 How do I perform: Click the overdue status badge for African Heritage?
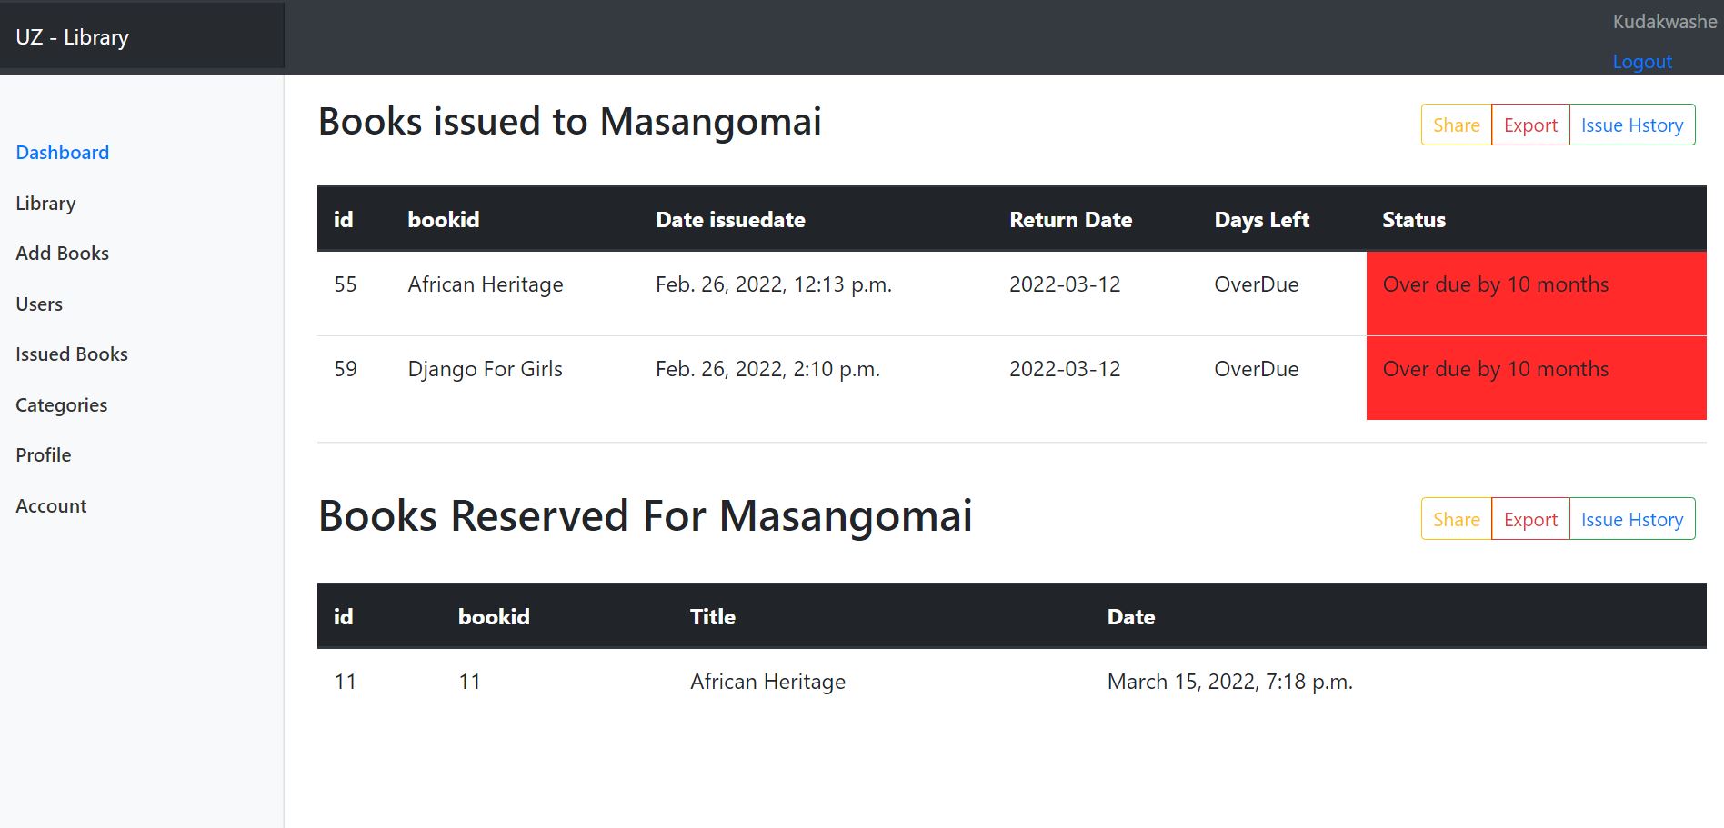(1495, 284)
